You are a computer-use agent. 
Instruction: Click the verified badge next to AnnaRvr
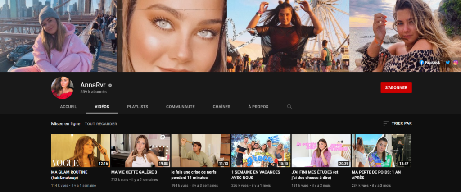[110, 85]
